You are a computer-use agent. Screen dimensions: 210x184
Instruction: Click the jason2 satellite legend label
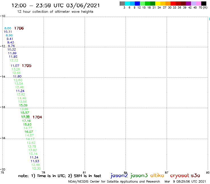pyautogui.click(x=119, y=176)
